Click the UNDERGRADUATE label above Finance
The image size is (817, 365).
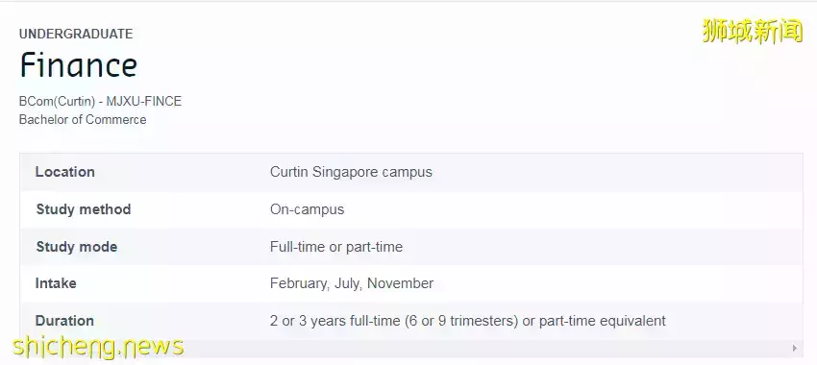click(x=76, y=34)
